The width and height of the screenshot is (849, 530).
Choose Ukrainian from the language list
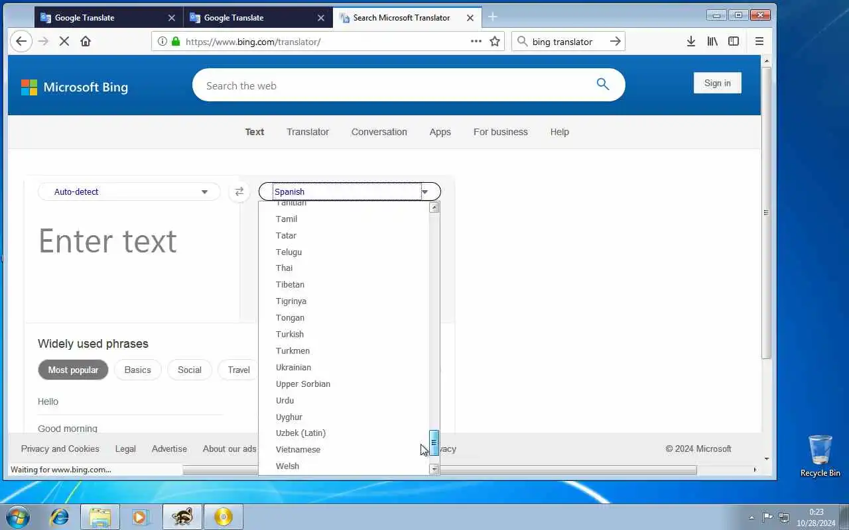tap(344, 367)
